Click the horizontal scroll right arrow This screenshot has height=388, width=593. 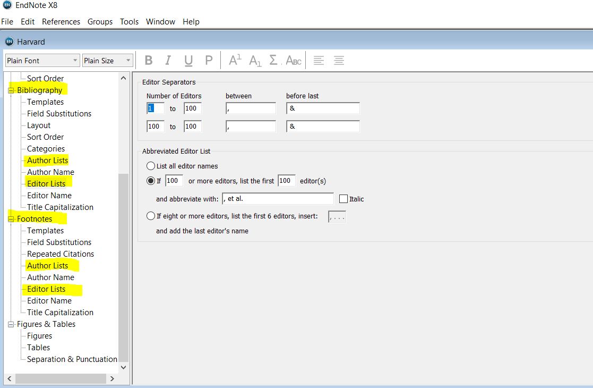112,378
